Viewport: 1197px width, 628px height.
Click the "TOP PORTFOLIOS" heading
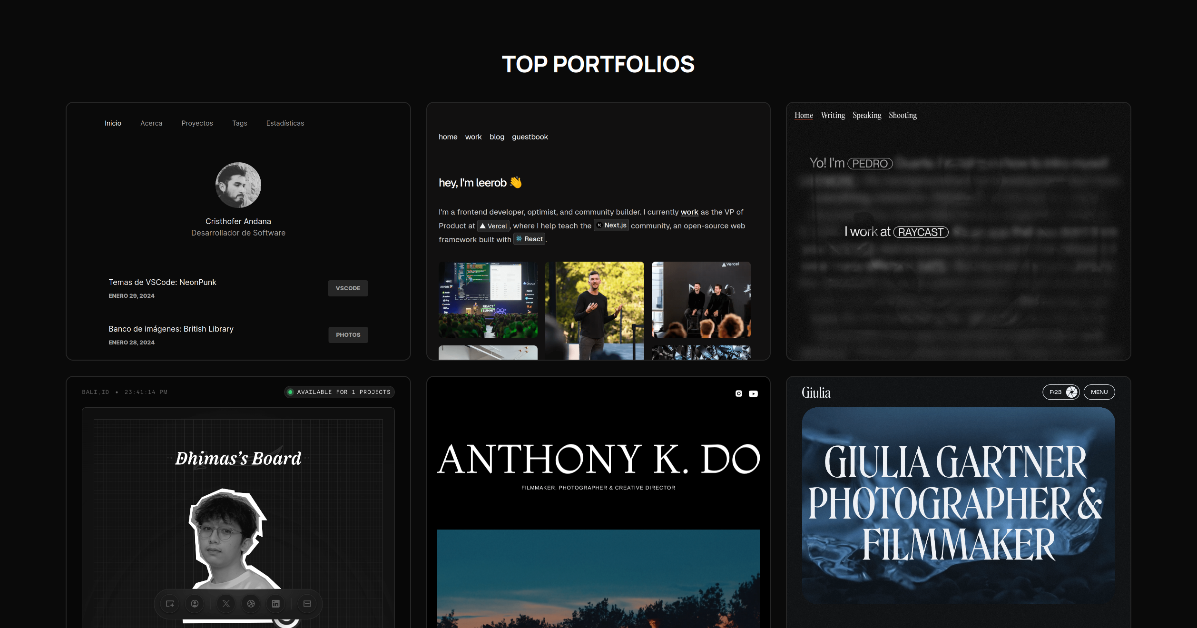coord(598,64)
